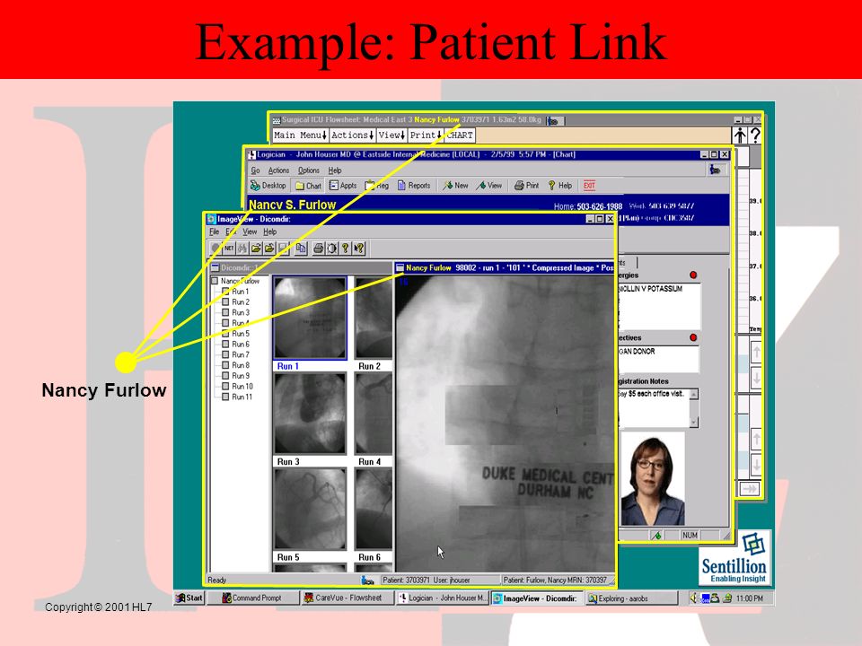862x646 pixels.
Task: Click the standing person icon in Flowsheet window
Action: pos(739,135)
